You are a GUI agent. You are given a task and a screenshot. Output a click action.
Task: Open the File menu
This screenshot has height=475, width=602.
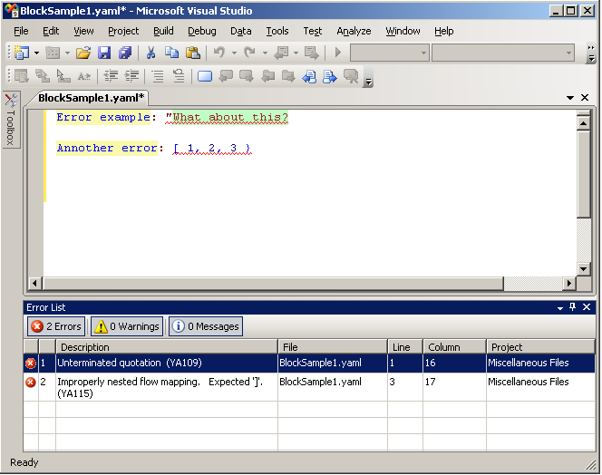(21, 31)
